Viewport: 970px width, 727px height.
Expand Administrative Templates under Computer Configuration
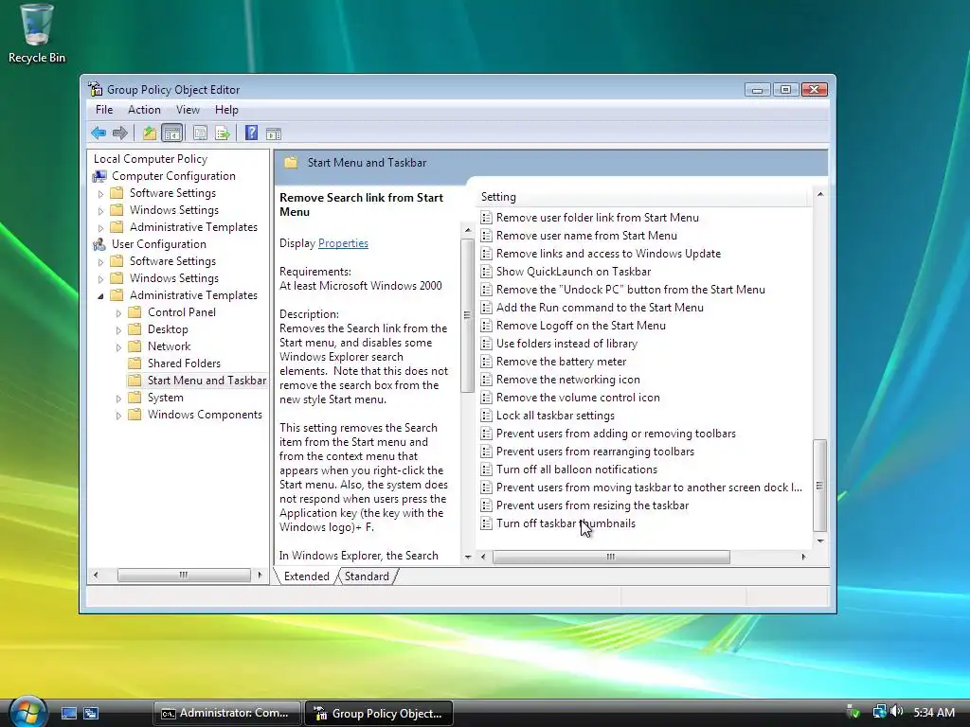pyautogui.click(x=100, y=227)
